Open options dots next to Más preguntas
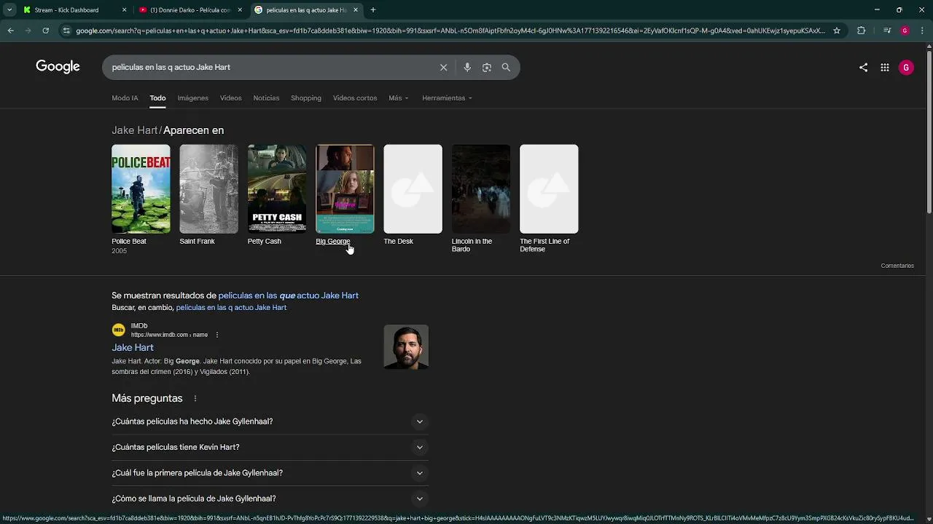This screenshot has width=933, height=524. (x=195, y=398)
